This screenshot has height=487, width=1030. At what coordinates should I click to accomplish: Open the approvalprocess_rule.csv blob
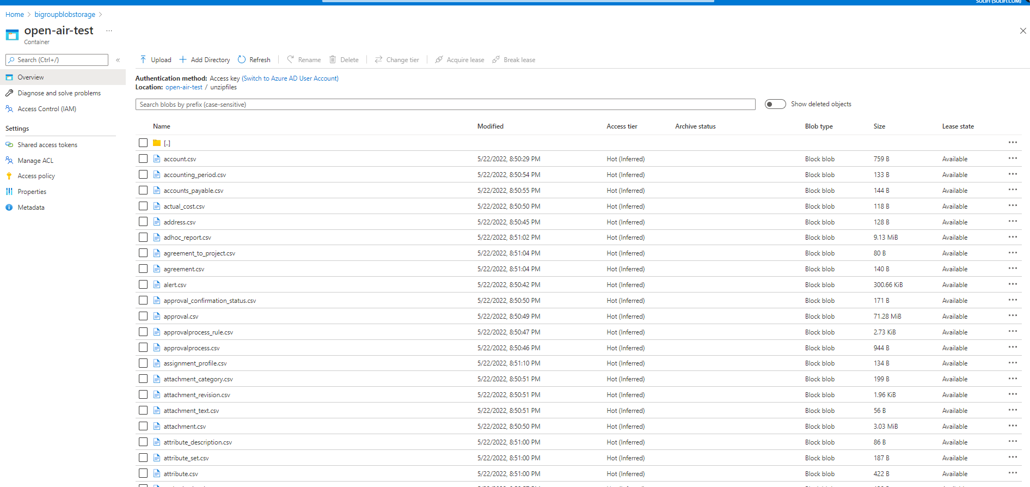[198, 332]
